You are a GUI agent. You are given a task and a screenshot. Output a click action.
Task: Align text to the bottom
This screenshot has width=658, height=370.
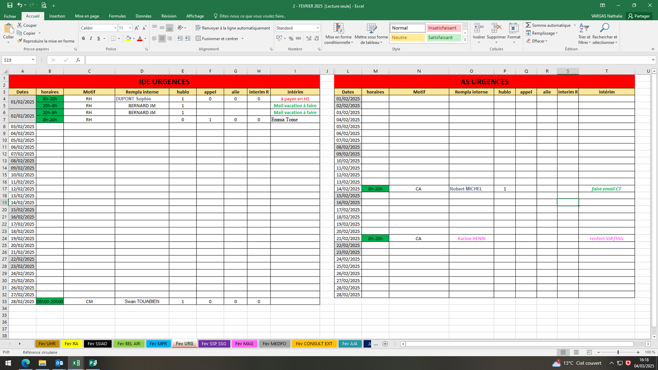tap(169, 28)
